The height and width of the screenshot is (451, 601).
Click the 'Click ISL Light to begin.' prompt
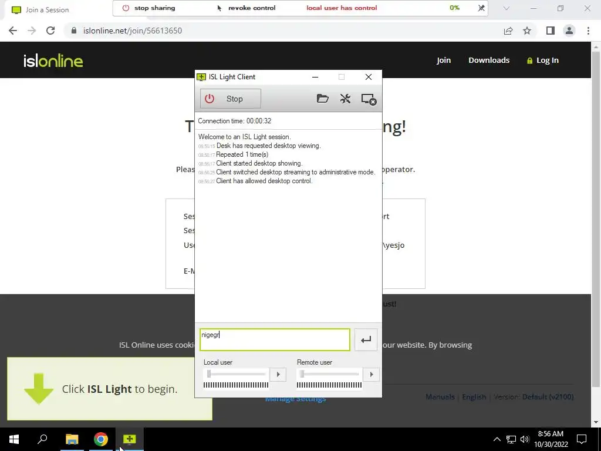tap(120, 389)
